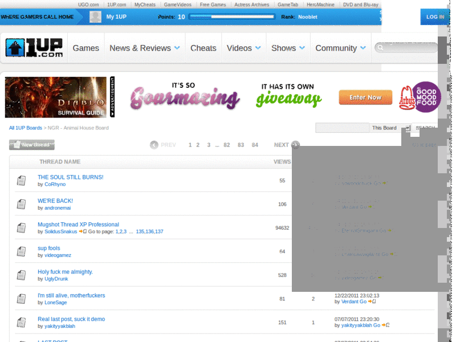This screenshot has width=456, height=342.
Task: Open thread WE'RE BACK!
Action: (55, 201)
